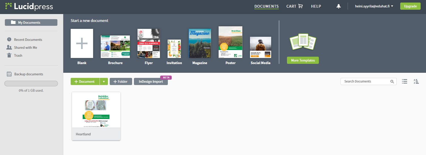Open the Heartland document thumbnail
Viewport: 426px width, 155px height.
point(96,110)
